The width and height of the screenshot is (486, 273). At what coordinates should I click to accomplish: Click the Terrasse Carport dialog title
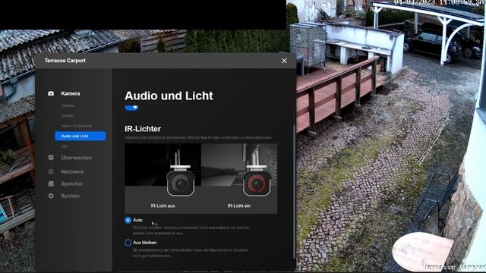pyautogui.click(x=65, y=61)
